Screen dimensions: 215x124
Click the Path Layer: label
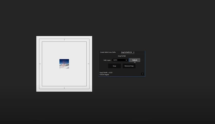(107, 60)
